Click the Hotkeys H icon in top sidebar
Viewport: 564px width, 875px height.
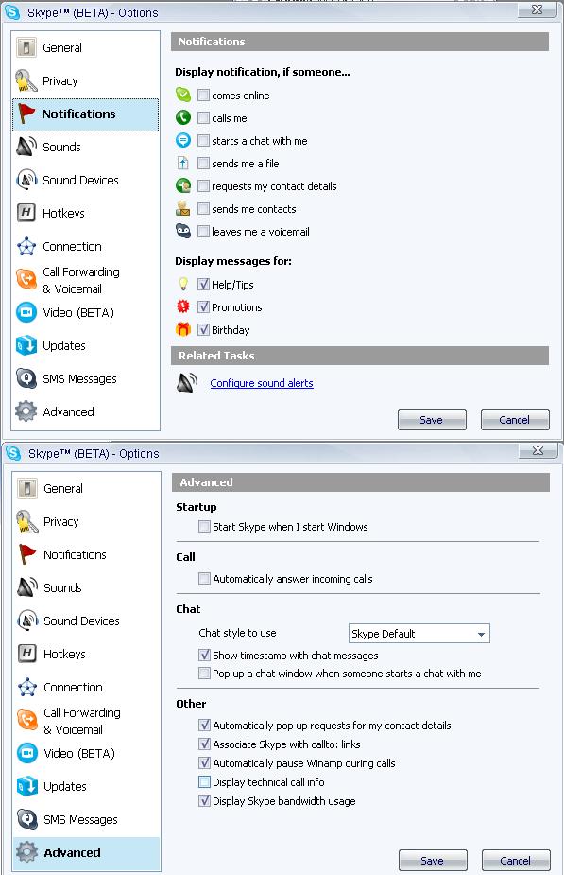tap(26, 213)
